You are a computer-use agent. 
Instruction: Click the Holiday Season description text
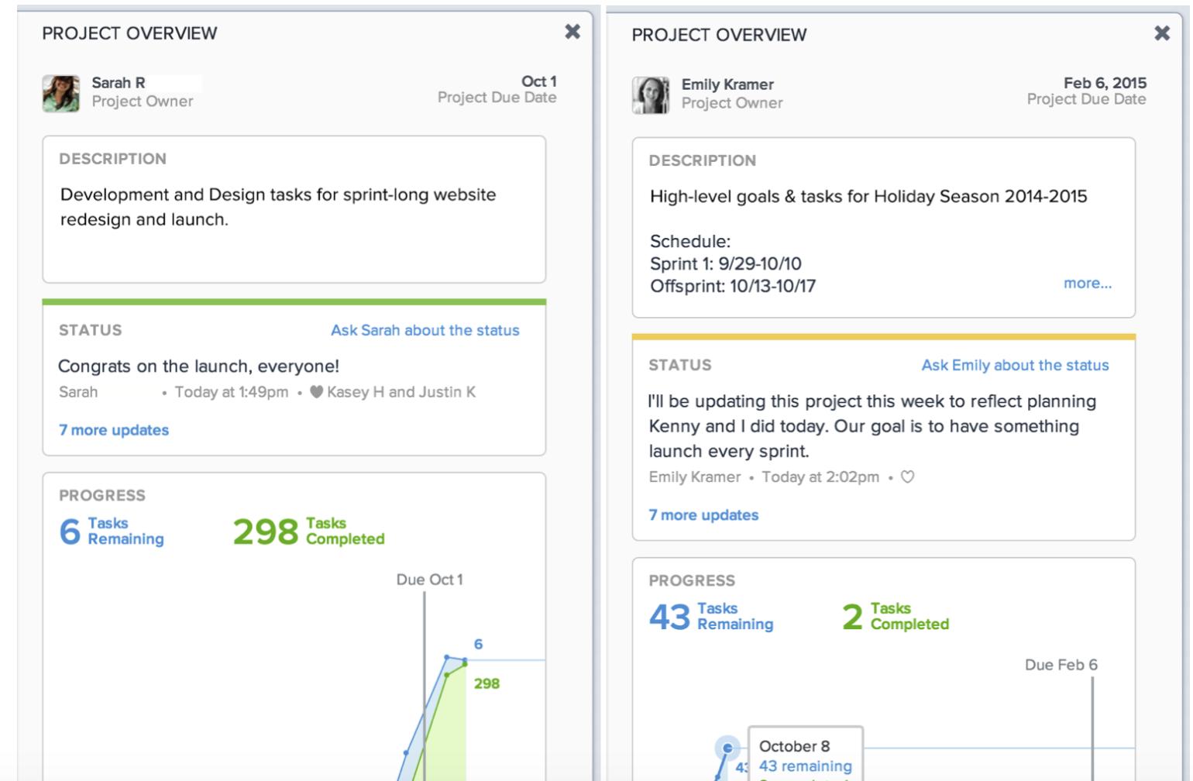(868, 197)
